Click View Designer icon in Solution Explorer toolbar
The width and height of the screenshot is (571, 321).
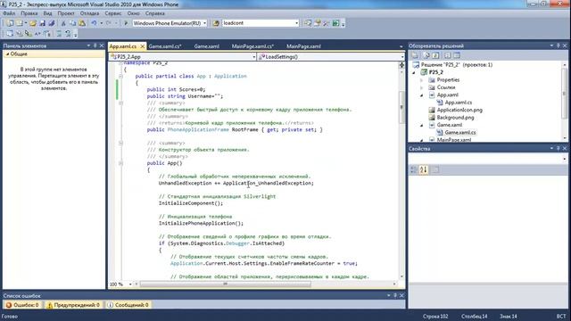point(457,55)
